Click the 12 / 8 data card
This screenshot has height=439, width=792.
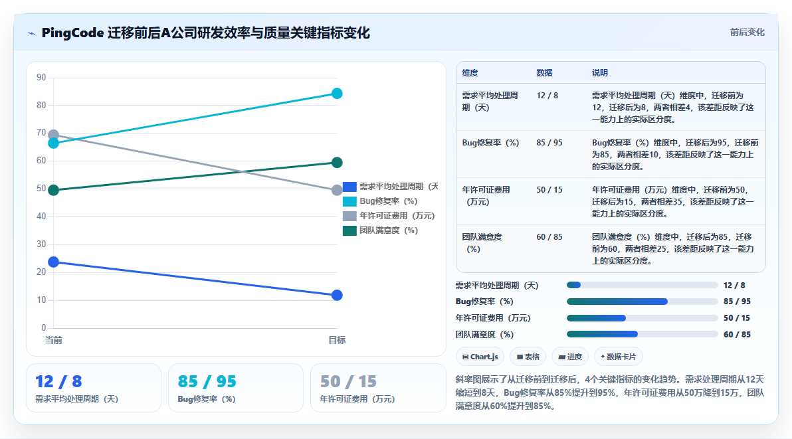coord(94,388)
